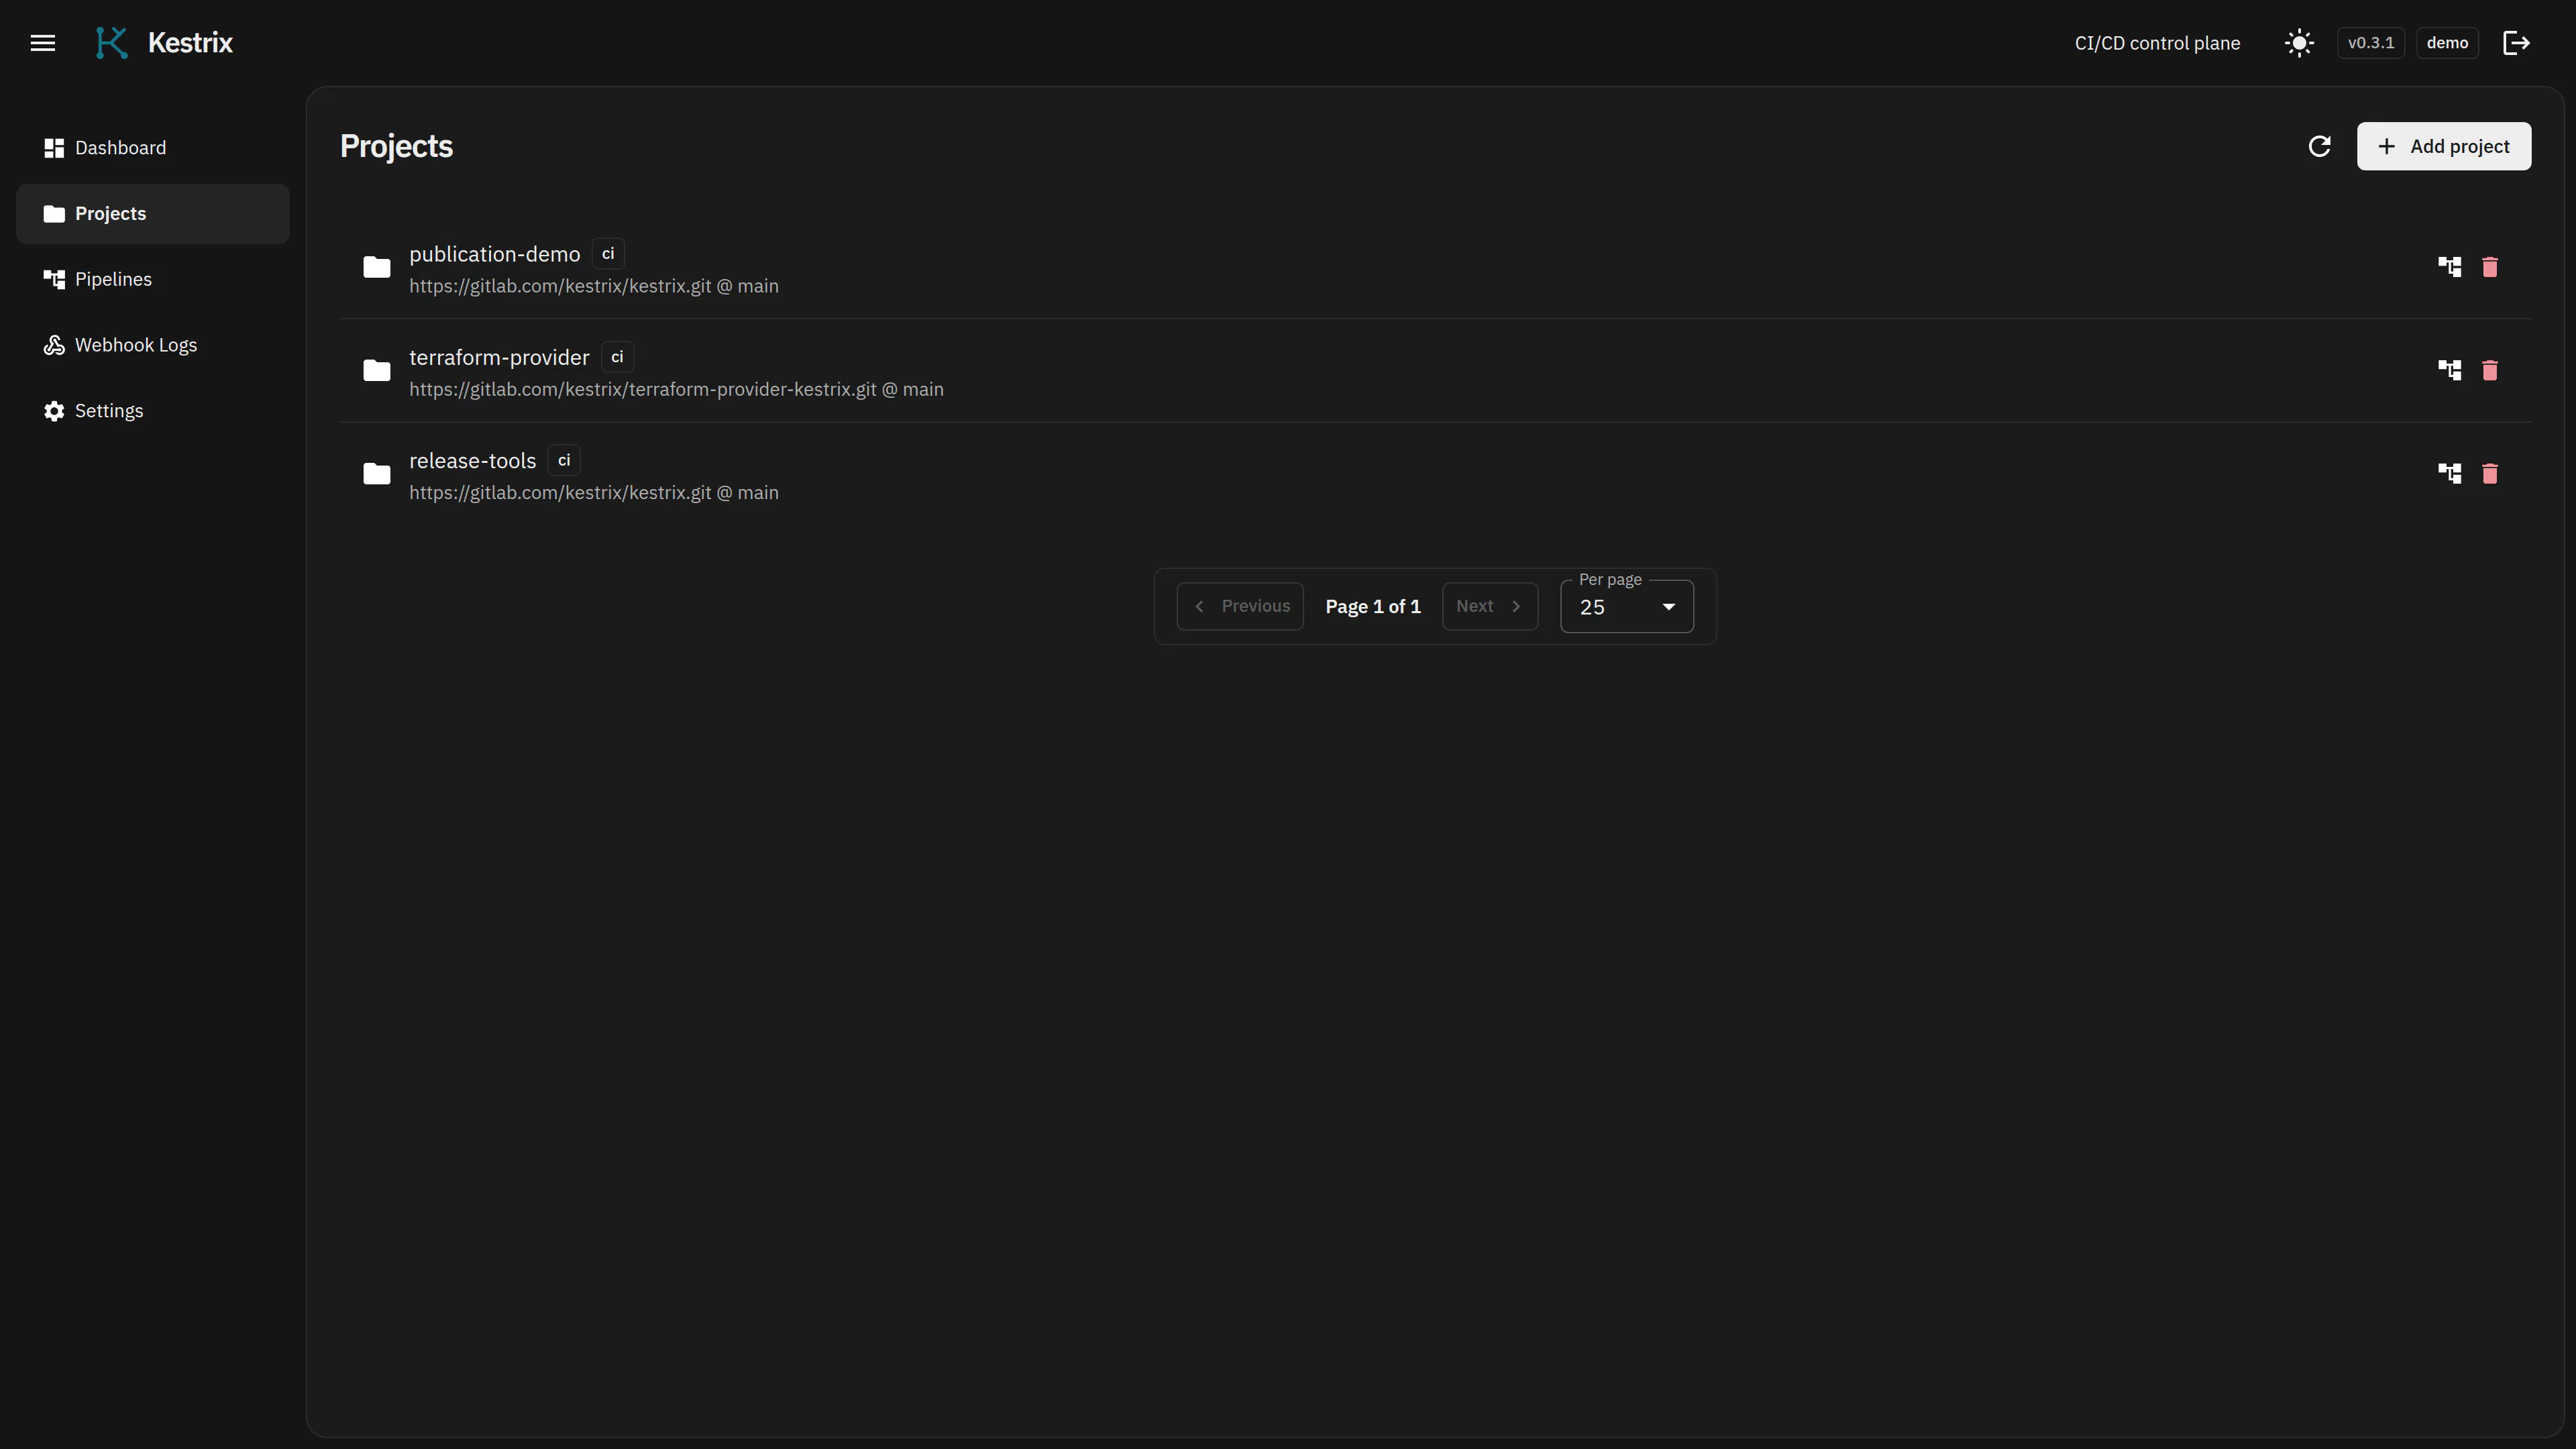
Task: Click the Projects page heading
Action: (x=396, y=147)
